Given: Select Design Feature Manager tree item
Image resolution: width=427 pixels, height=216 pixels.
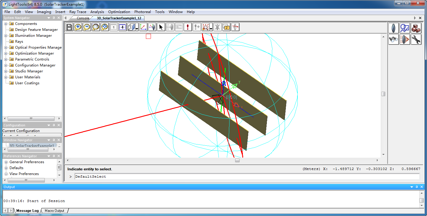Looking at the screenshot, I should 36,30.
